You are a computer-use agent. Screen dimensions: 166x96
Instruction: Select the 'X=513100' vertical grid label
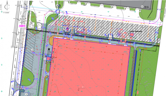(x=1, y=7)
